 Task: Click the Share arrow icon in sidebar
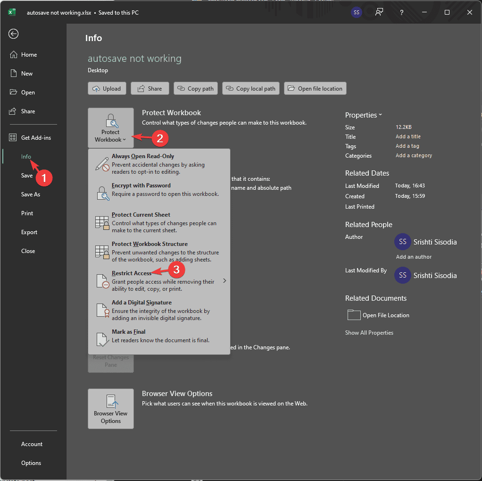pos(13,111)
